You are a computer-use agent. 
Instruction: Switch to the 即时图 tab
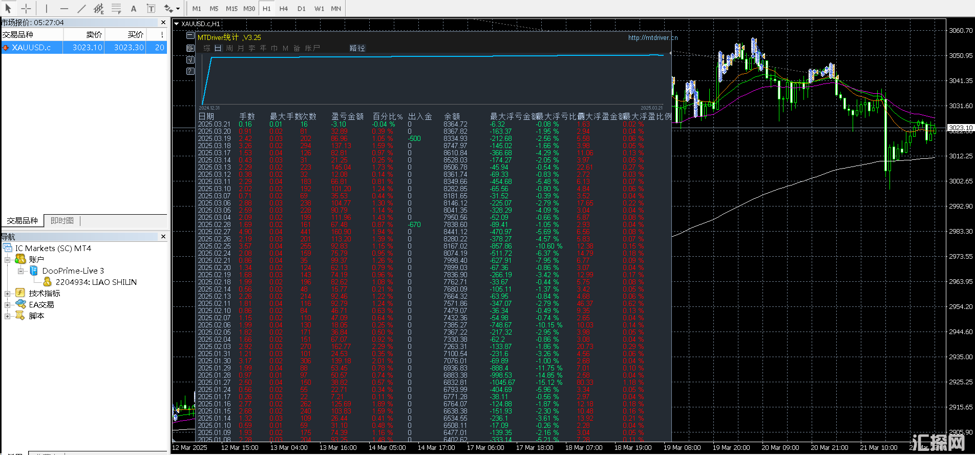pos(62,221)
